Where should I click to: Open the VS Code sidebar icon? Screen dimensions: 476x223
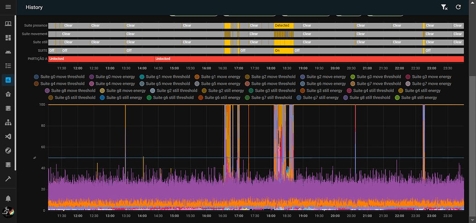pyautogui.click(x=8, y=136)
